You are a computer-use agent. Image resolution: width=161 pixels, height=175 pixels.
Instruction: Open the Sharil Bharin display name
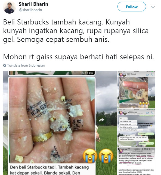33,4
